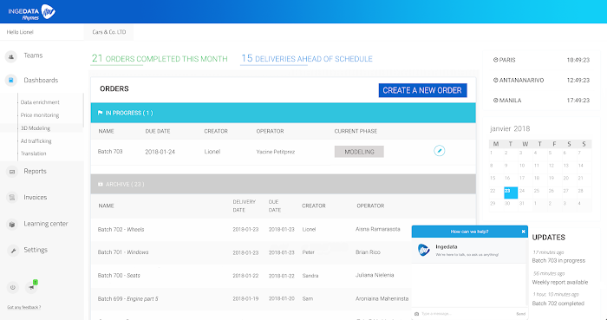This screenshot has height=320, width=607.
Task: Click Create a New Order button
Action: click(x=422, y=90)
